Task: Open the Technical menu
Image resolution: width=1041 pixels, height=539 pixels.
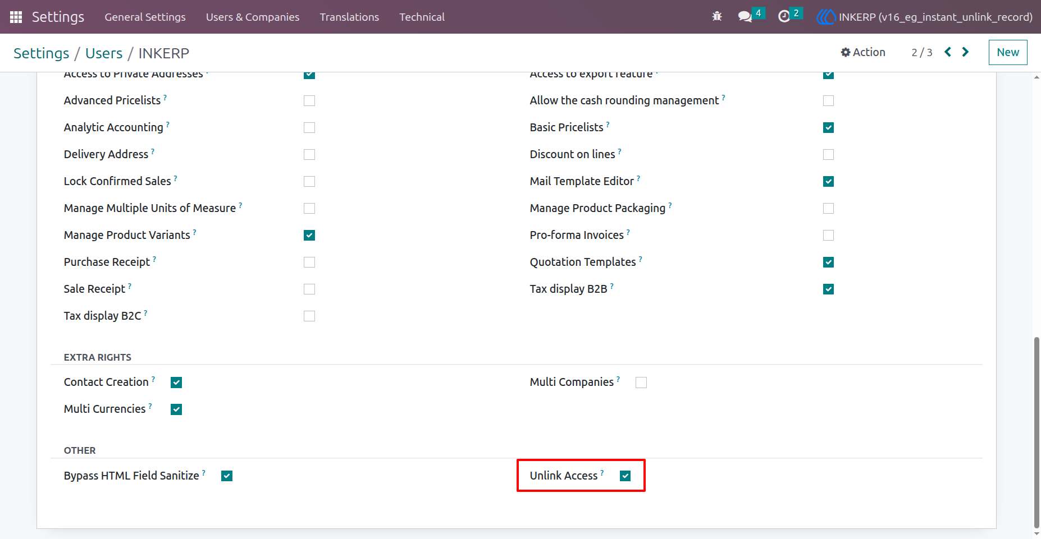Action: [x=422, y=17]
